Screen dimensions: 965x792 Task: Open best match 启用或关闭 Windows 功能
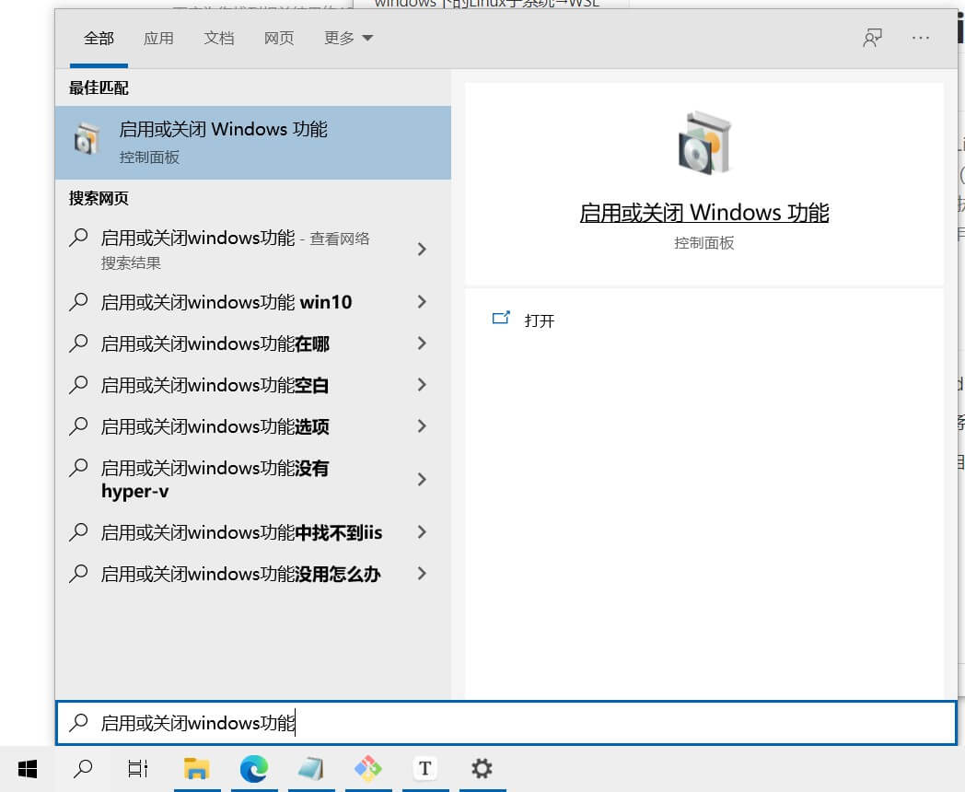pyautogui.click(x=253, y=143)
